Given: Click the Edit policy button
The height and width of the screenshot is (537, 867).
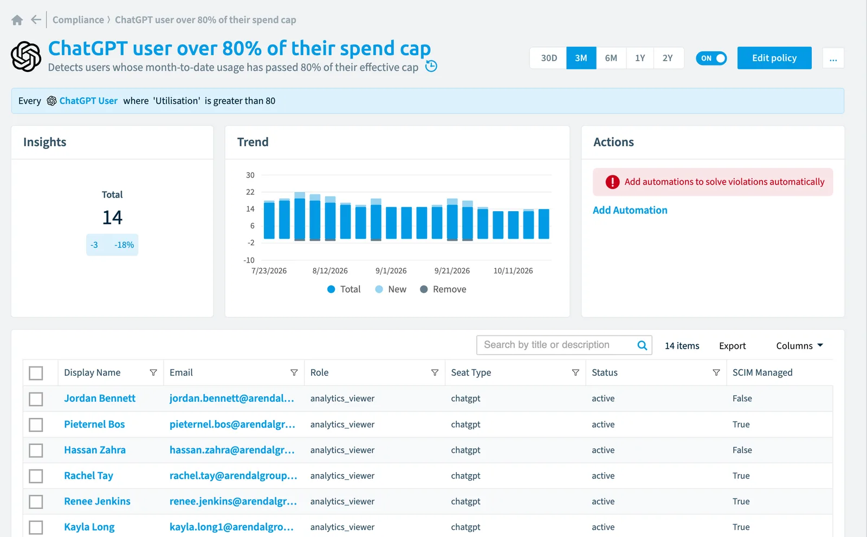Looking at the screenshot, I should [774, 58].
